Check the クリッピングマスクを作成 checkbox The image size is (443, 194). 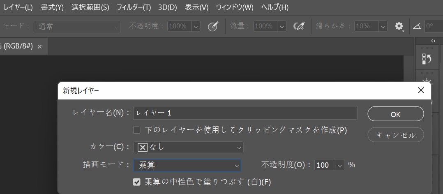point(137,130)
